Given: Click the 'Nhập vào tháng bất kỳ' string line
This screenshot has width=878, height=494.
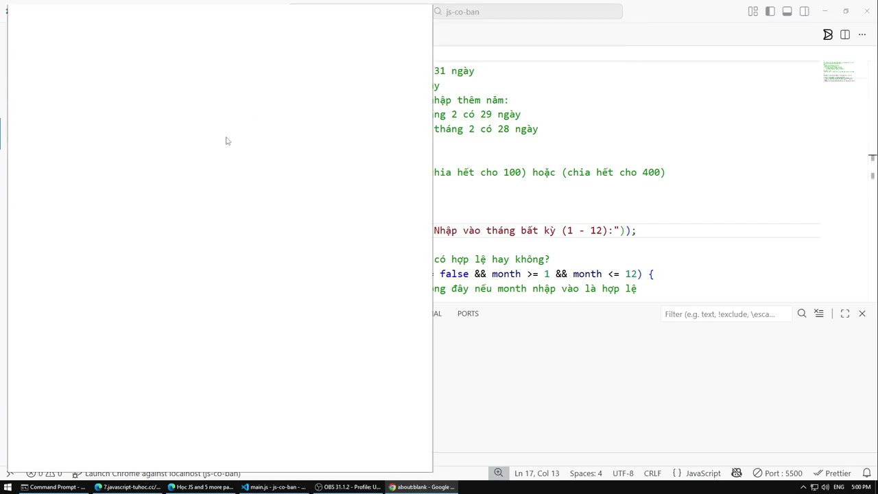Looking at the screenshot, I should (535, 231).
